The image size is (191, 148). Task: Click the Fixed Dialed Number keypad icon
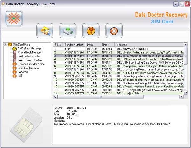pyautogui.click(x=15, y=60)
